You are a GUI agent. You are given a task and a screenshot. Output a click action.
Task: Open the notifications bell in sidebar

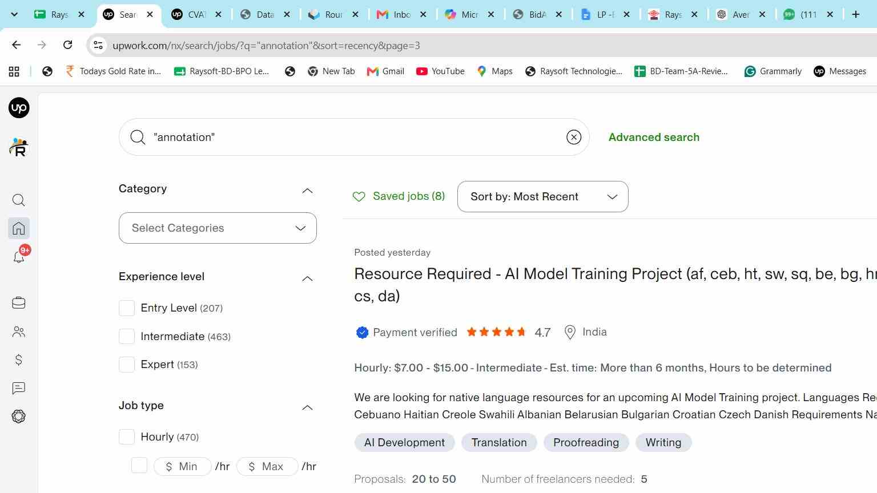pyautogui.click(x=19, y=257)
